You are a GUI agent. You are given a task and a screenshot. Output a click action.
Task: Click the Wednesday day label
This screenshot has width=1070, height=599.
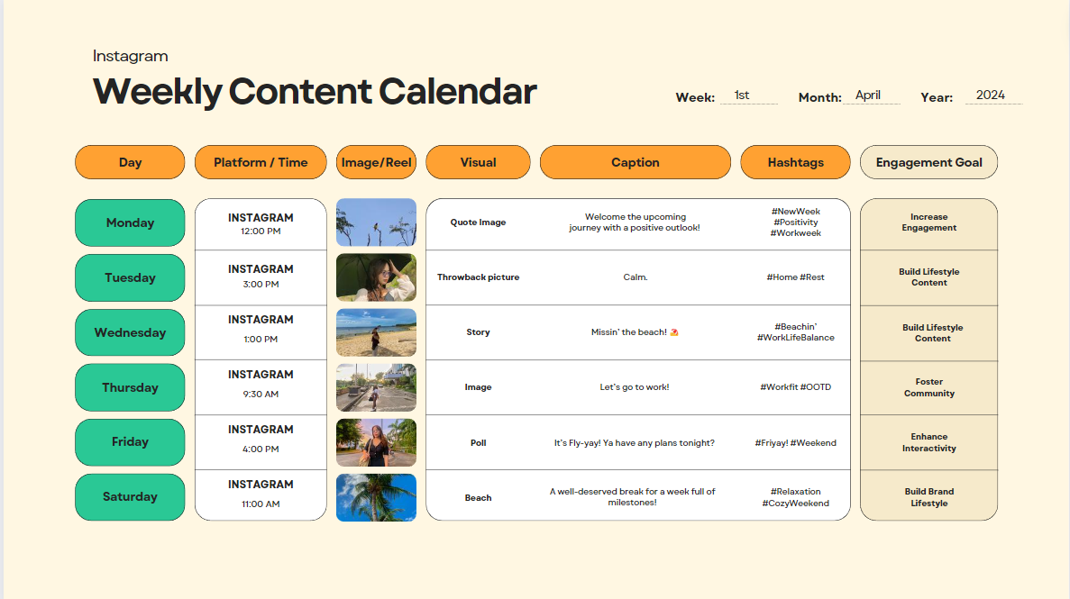coord(130,332)
